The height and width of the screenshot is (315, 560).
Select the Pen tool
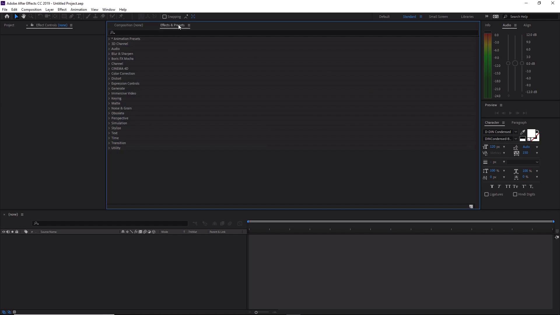[x=71, y=17]
